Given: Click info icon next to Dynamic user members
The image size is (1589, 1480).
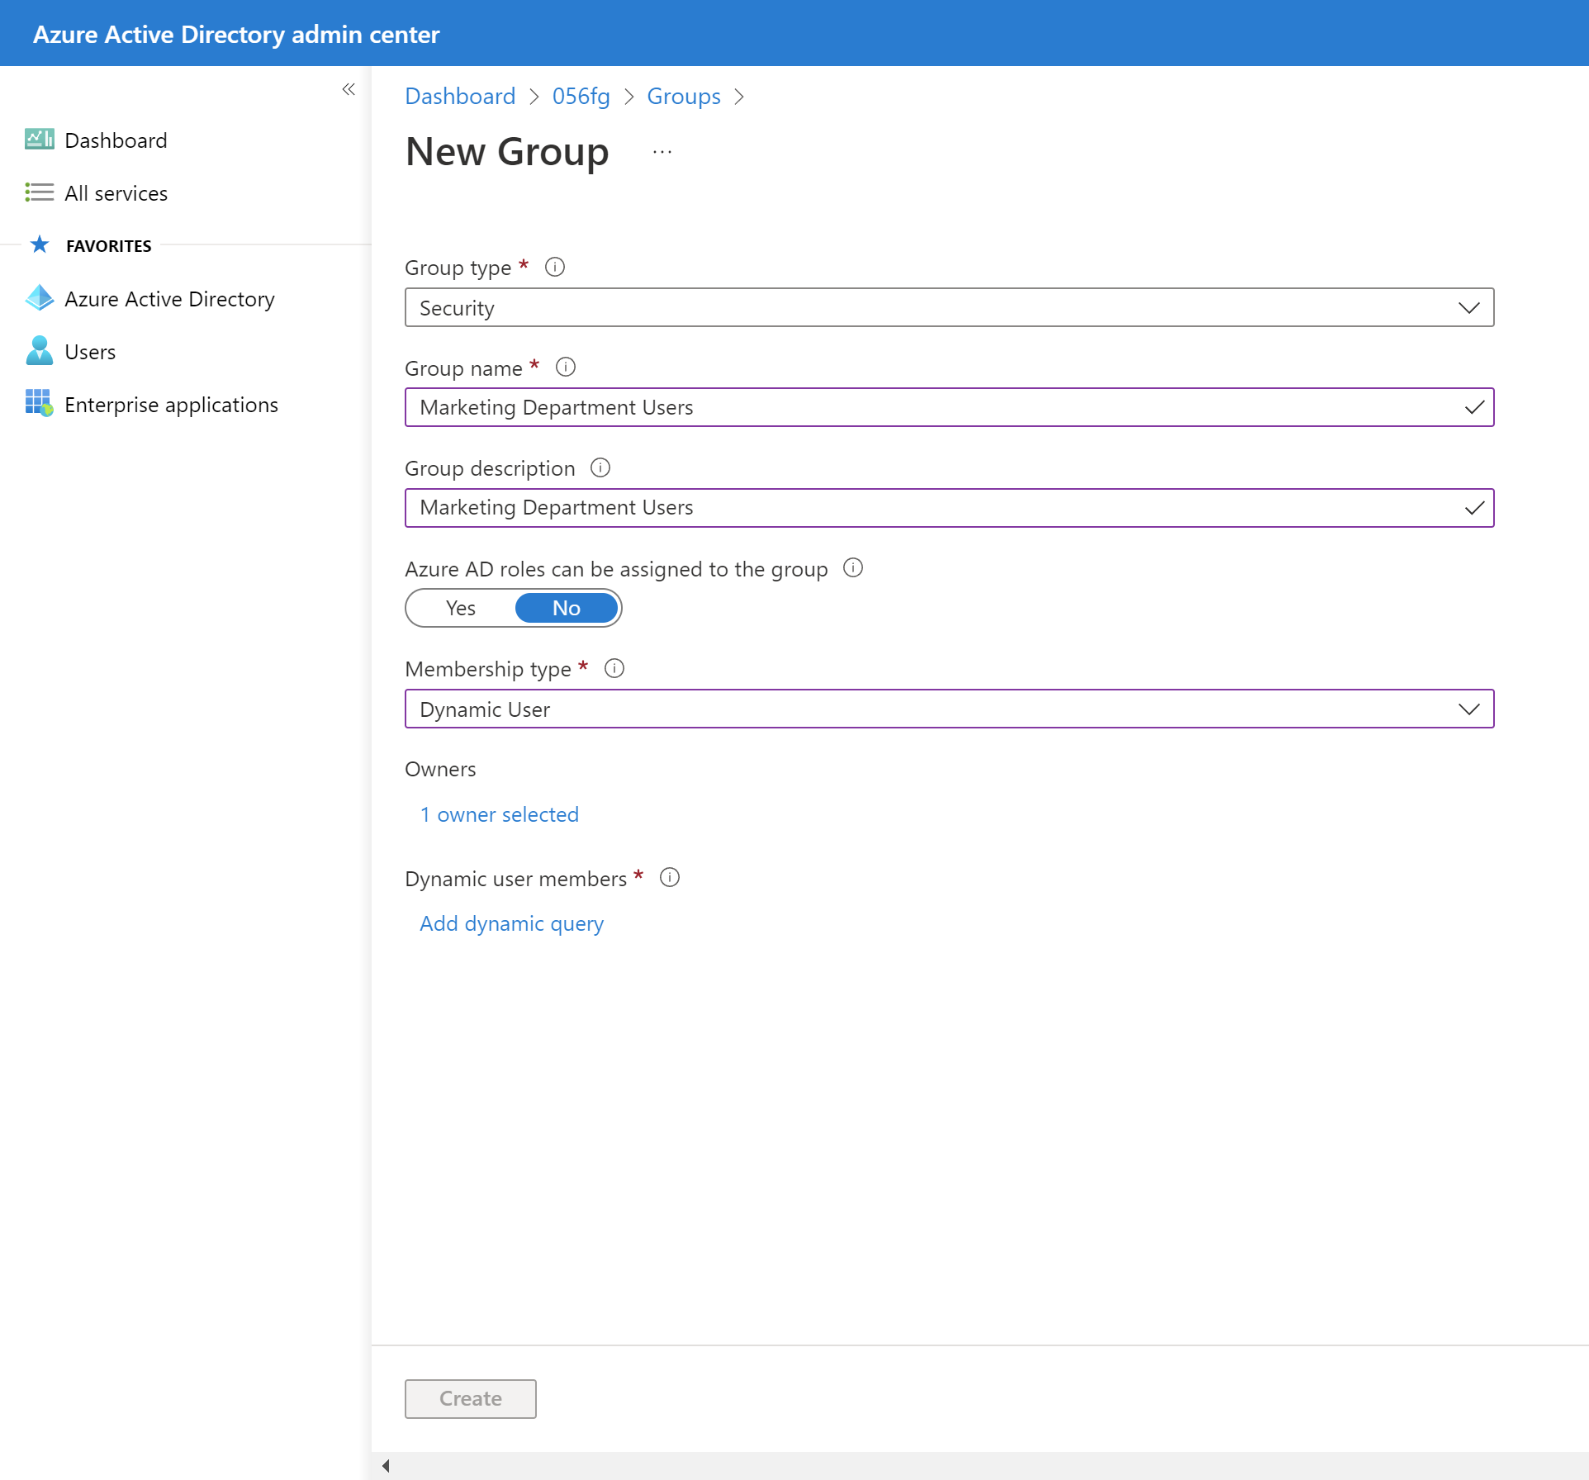Looking at the screenshot, I should tap(670, 877).
